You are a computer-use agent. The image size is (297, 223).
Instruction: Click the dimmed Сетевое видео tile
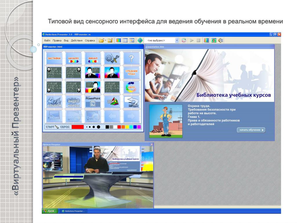point(93,116)
